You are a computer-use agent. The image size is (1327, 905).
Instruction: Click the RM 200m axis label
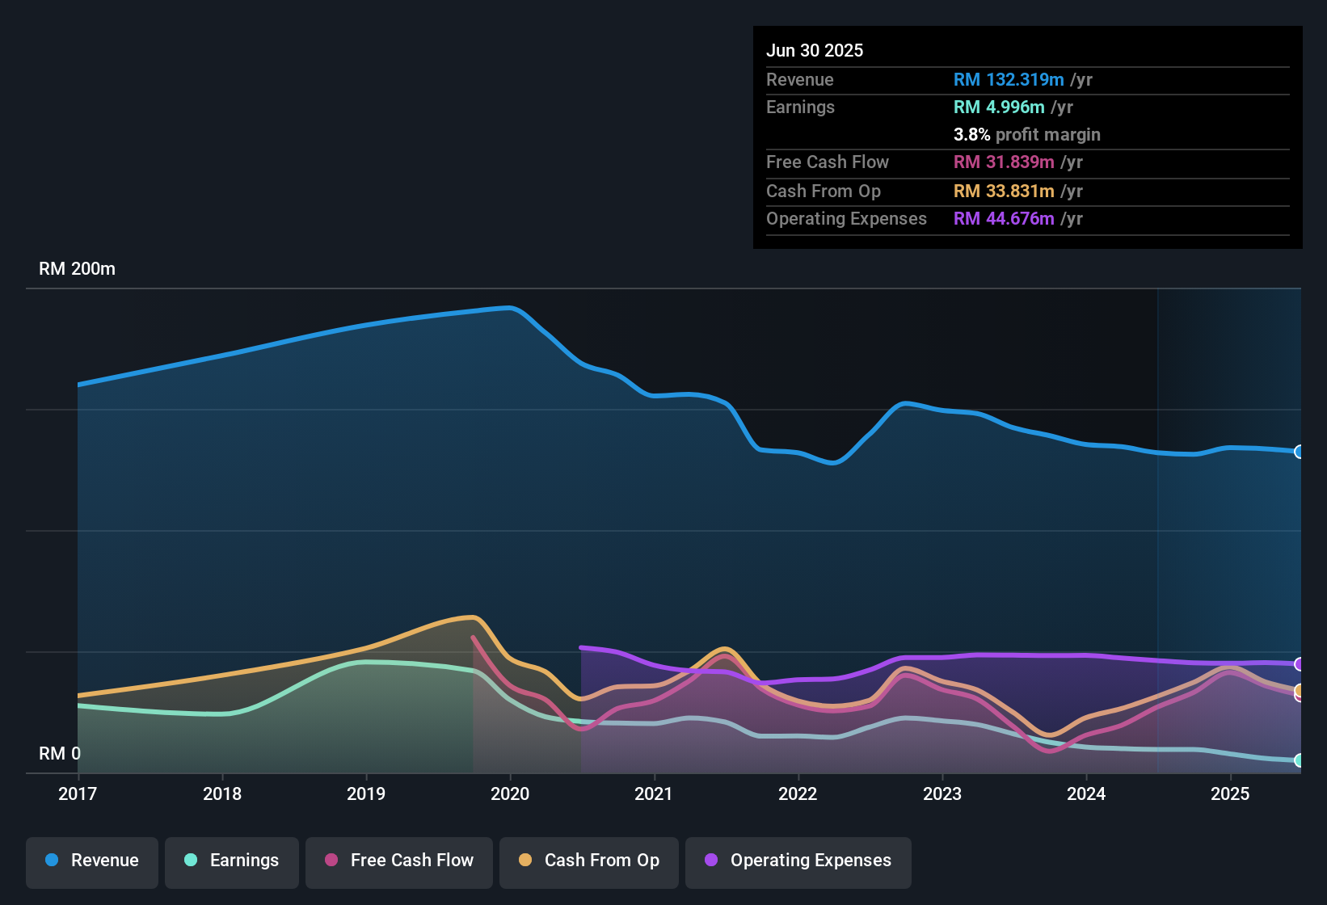point(78,268)
